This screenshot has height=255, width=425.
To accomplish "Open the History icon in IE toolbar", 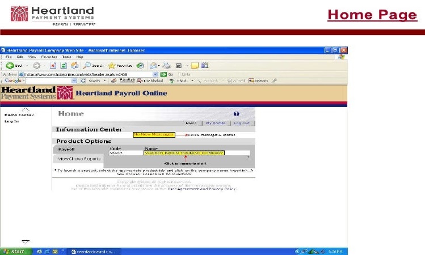I will [140, 66].
